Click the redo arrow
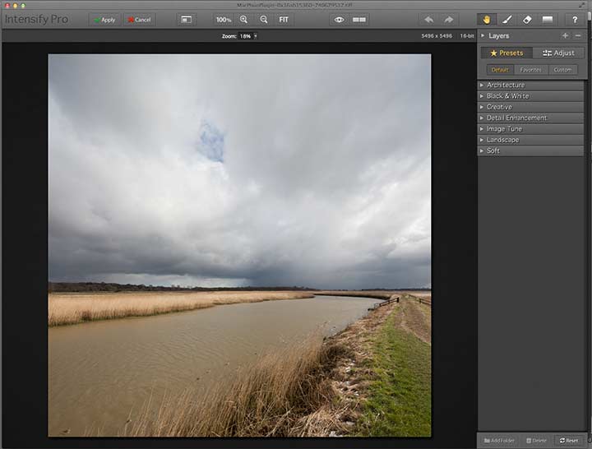592x449 pixels. pyautogui.click(x=449, y=20)
